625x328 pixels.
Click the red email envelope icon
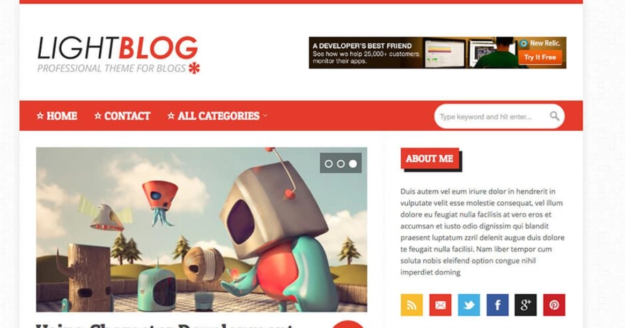point(440,305)
